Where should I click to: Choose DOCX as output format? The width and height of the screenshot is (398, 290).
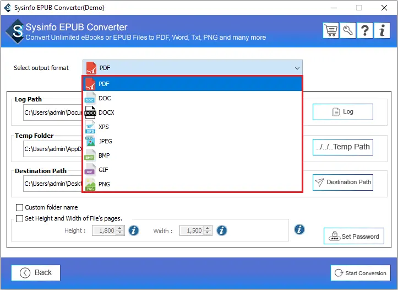[x=193, y=112]
